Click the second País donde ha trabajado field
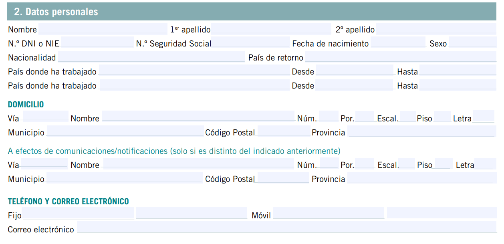 [194, 85]
